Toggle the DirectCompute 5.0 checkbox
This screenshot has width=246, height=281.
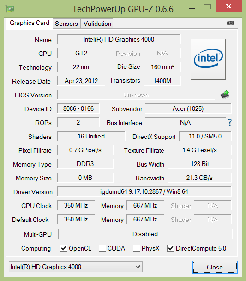click(x=171, y=248)
